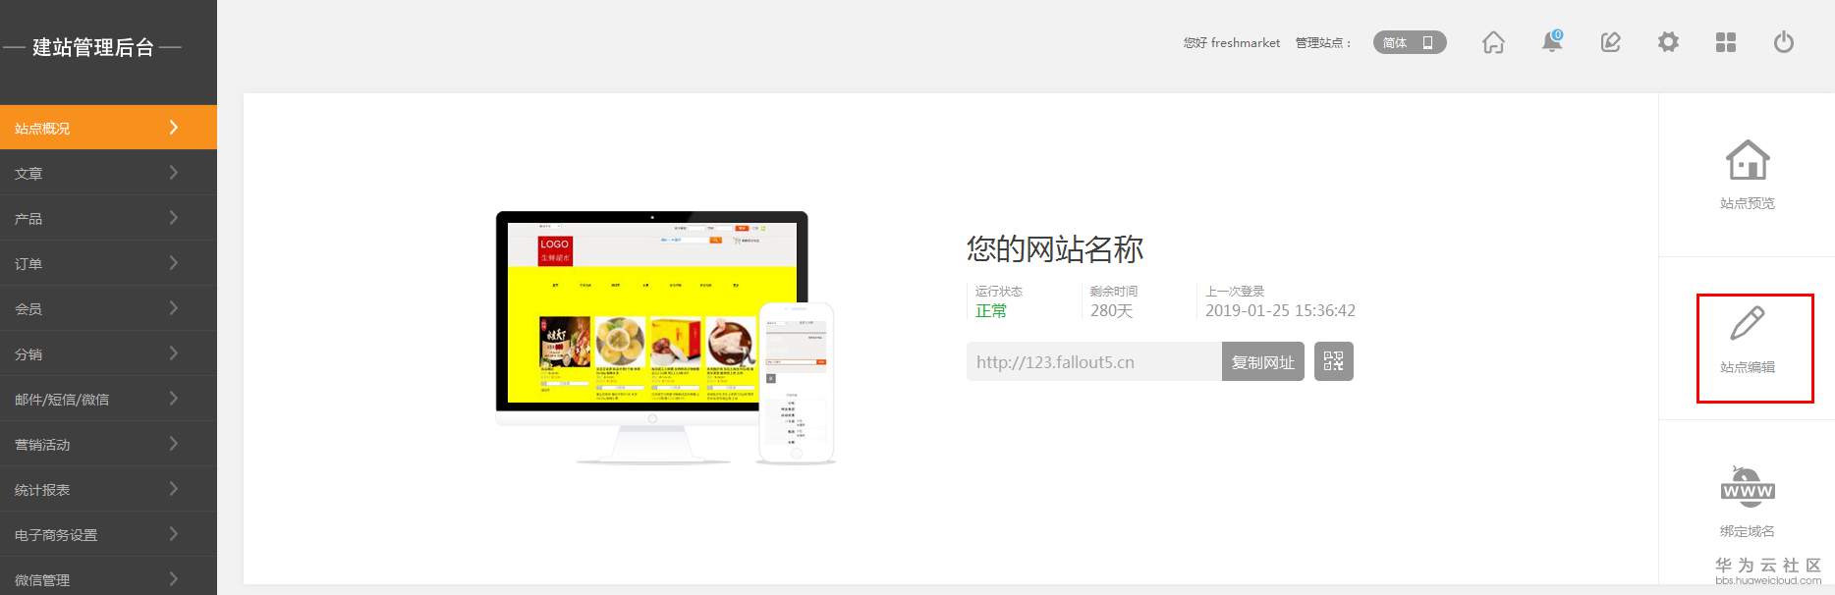
Task: Click the 复制网址 copy URL button
Action: point(1263,361)
